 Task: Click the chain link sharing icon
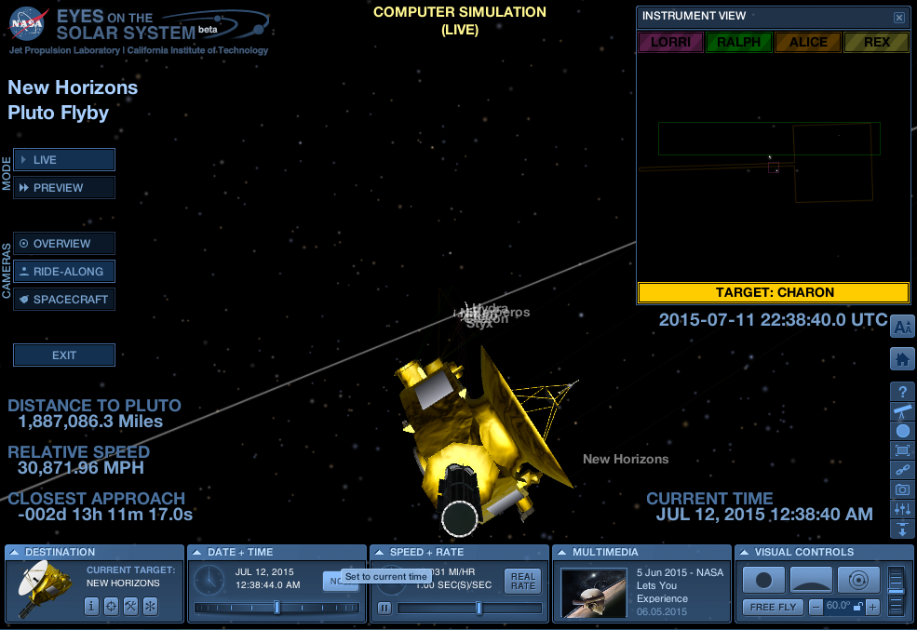tap(902, 470)
